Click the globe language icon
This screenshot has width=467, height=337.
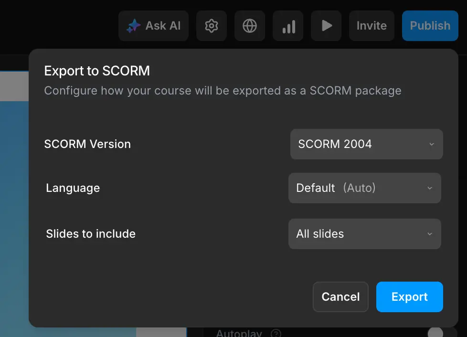(250, 26)
